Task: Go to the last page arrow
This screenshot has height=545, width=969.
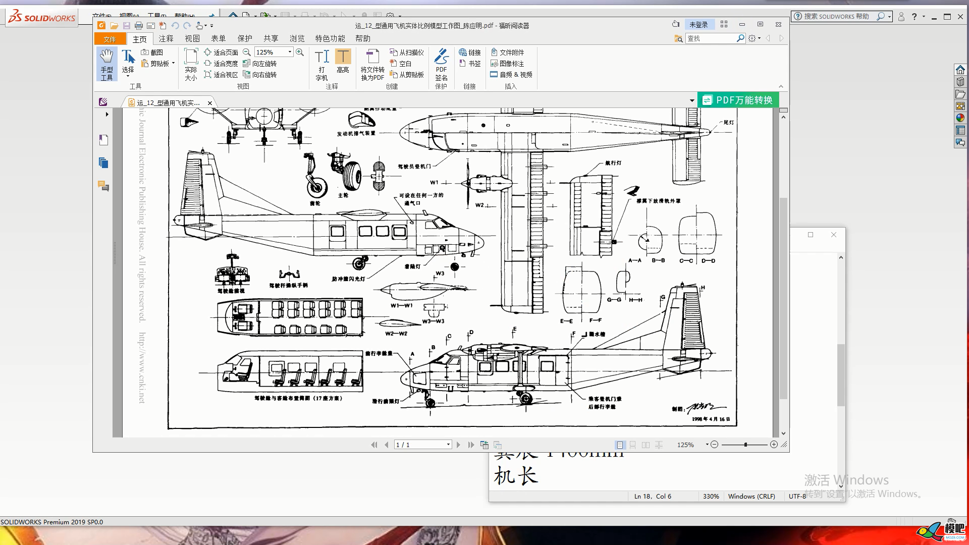Action: click(x=471, y=445)
